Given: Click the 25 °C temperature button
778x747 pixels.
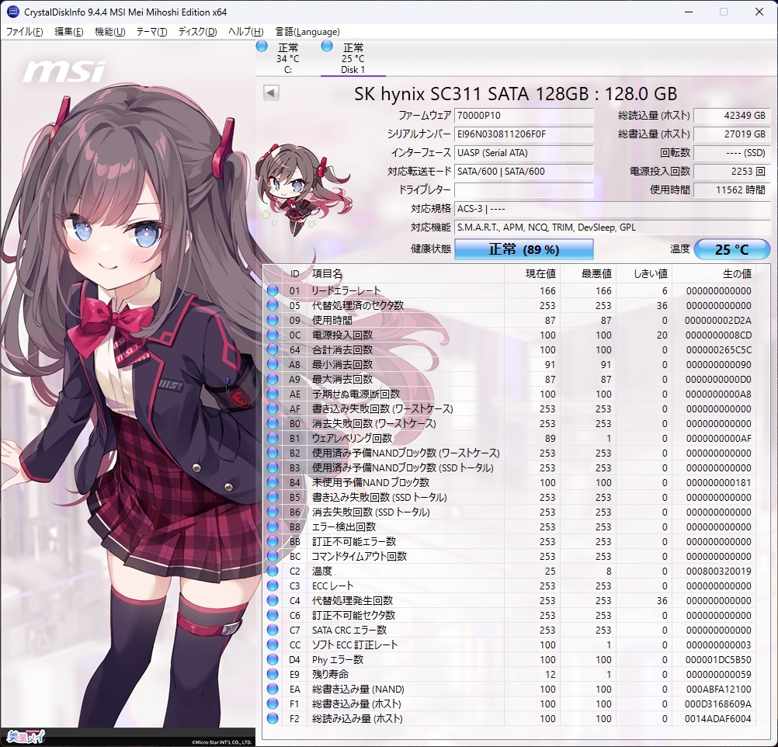Looking at the screenshot, I should coord(732,249).
